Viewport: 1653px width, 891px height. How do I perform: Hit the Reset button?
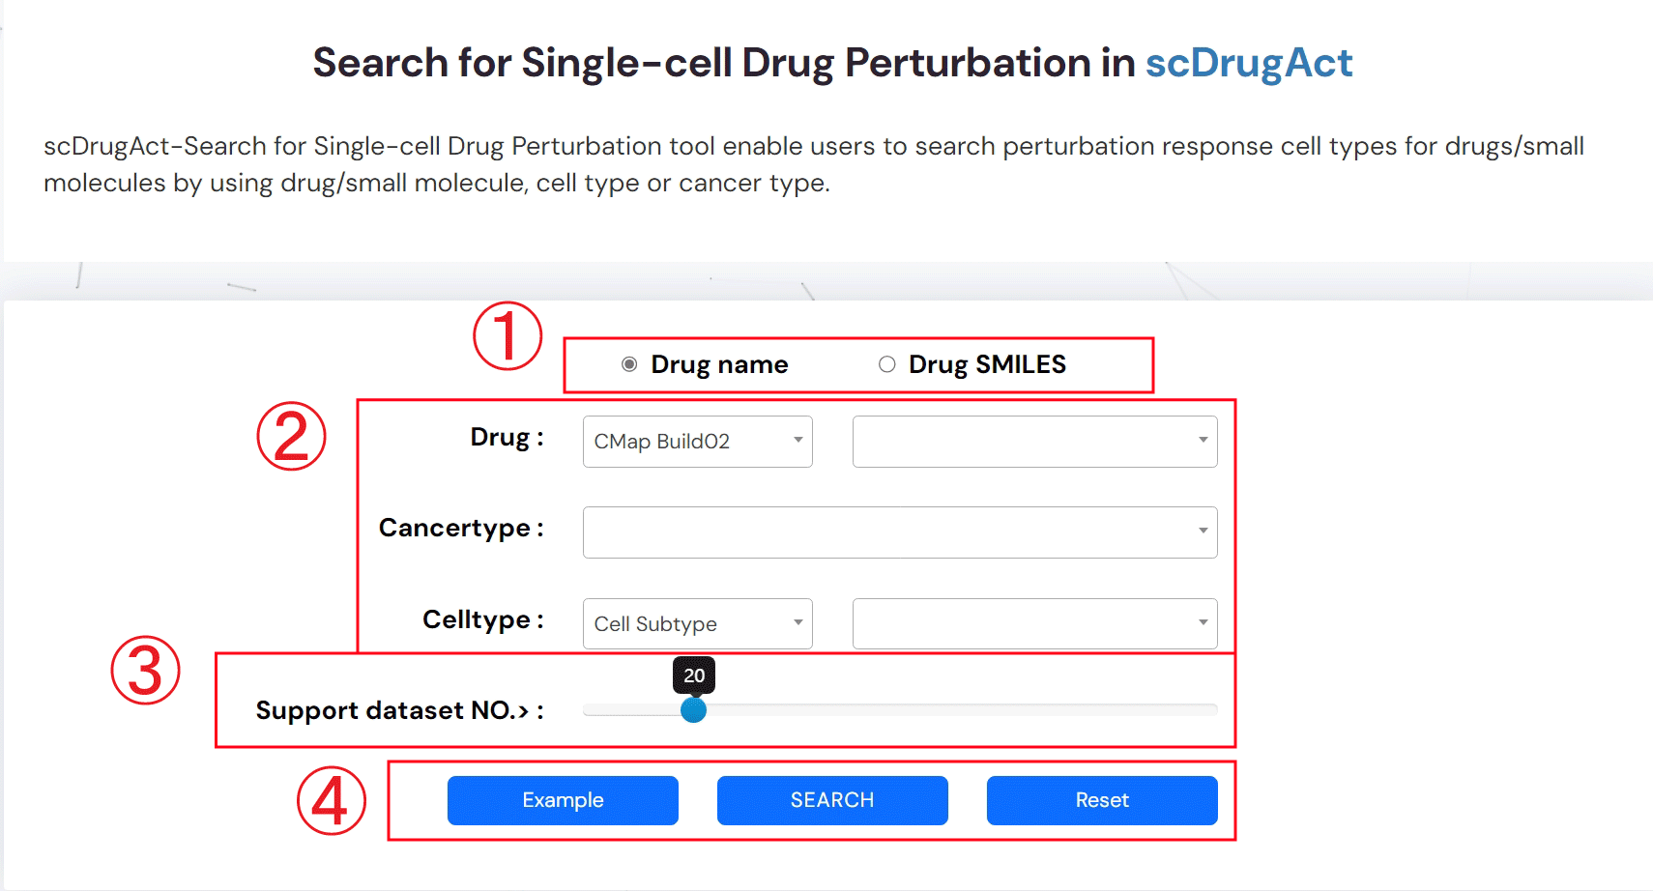(1101, 800)
